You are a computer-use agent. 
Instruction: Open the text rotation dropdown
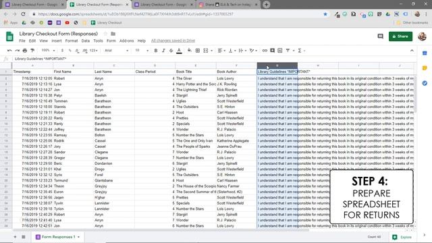click(x=253, y=51)
